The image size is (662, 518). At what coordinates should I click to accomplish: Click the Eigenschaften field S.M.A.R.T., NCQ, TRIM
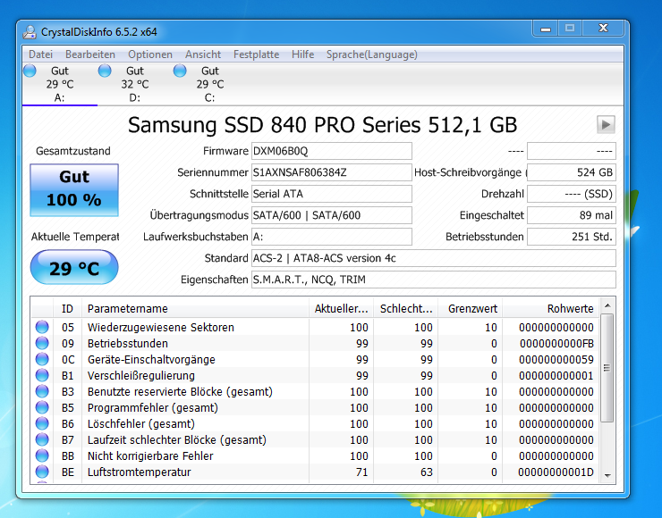point(434,280)
